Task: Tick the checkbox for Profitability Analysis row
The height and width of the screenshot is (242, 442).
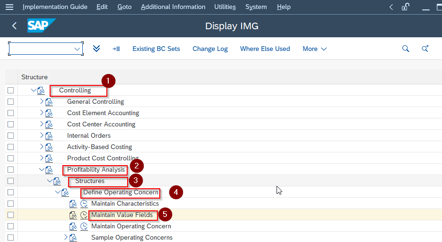Action: pos(11,170)
